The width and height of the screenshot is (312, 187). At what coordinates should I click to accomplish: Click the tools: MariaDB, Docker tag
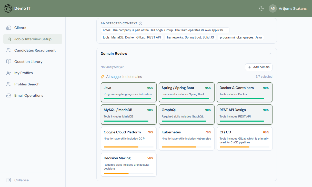(132, 37)
